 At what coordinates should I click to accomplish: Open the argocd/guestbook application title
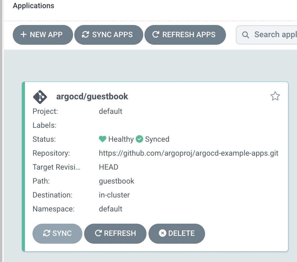coord(92,96)
